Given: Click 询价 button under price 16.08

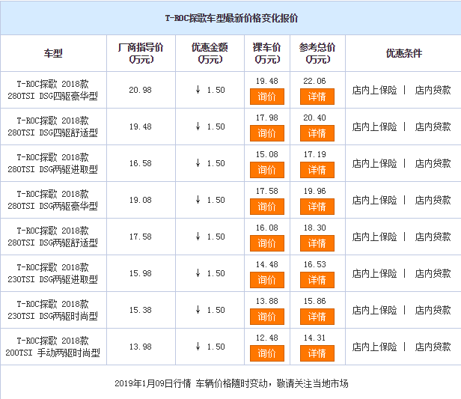Looking at the screenshot, I should [x=267, y=243].
